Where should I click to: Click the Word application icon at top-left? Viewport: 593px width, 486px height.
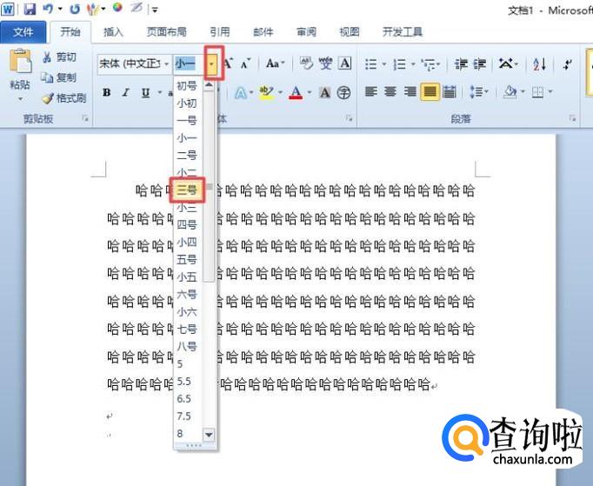8,9
